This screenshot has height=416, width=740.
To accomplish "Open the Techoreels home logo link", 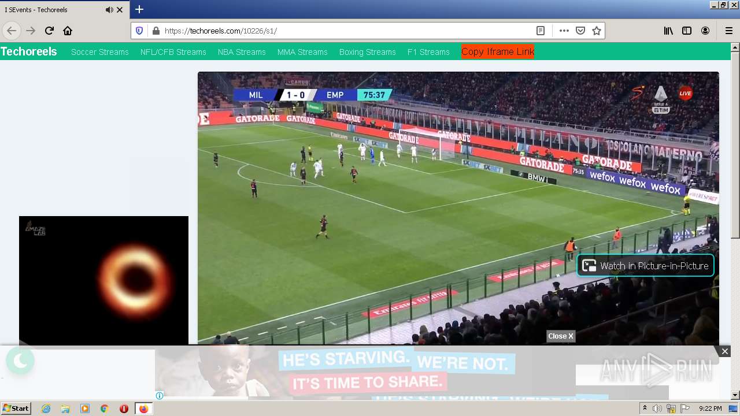I will (x=29, y=51).
